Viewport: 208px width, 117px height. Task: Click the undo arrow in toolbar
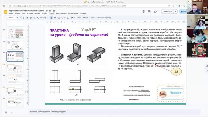(23, 18)
